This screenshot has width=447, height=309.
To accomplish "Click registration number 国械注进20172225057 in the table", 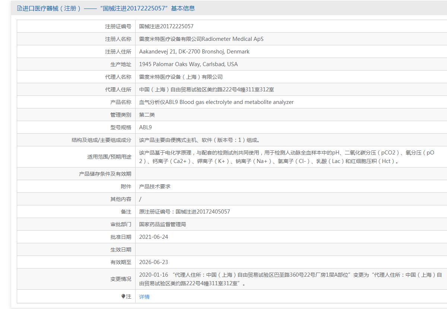I will click(x=166, y=26).
